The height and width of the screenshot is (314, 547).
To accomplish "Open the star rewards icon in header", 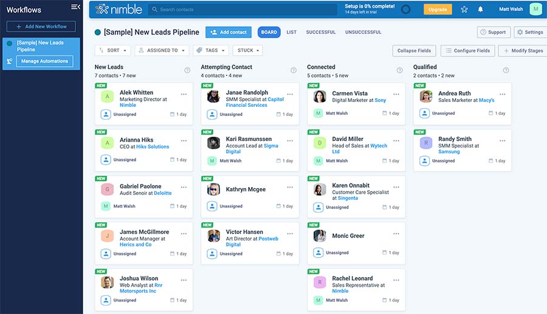I will click(464, 9).
